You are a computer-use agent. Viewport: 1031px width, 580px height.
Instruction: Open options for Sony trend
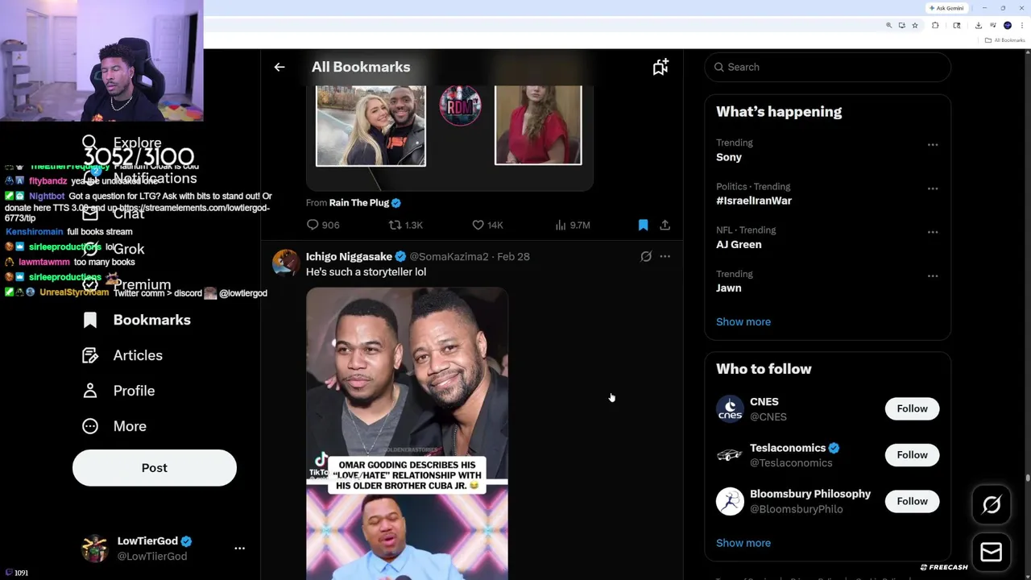click(x=933, y=145)
